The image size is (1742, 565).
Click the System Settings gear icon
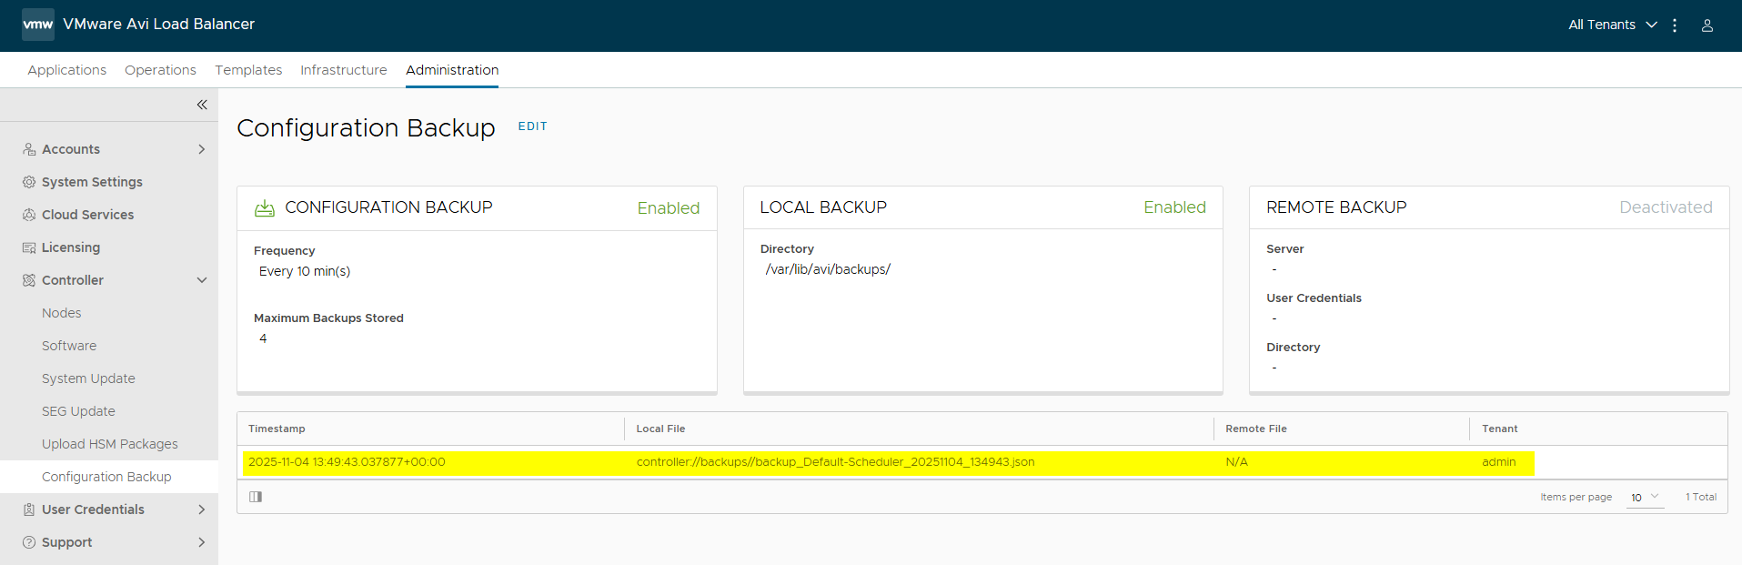tap(29, 182)
